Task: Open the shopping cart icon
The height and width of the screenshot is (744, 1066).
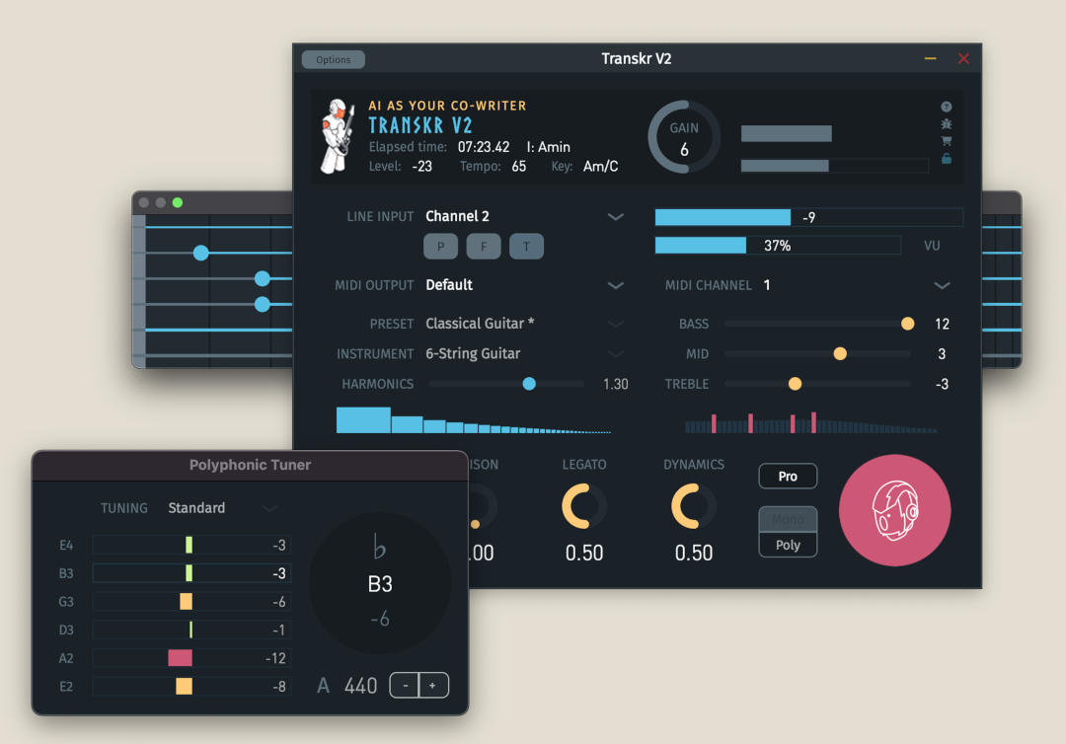Action: (946, 141)
